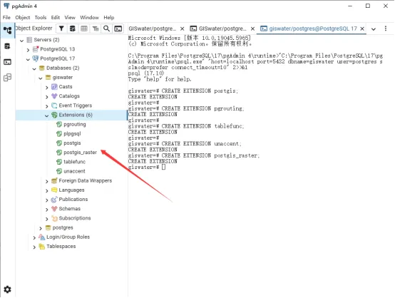The image size is (395, 298).
Task: Select the plpgsql extension icon
Action: tap(59, 134)
